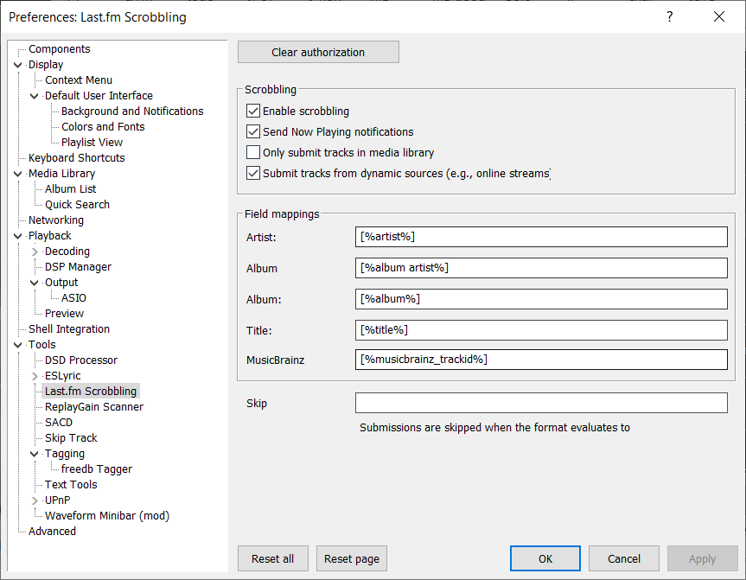Open Networking preferences page

[56, 220]
